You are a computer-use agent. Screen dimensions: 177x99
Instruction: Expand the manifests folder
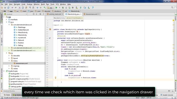(7, 20)
